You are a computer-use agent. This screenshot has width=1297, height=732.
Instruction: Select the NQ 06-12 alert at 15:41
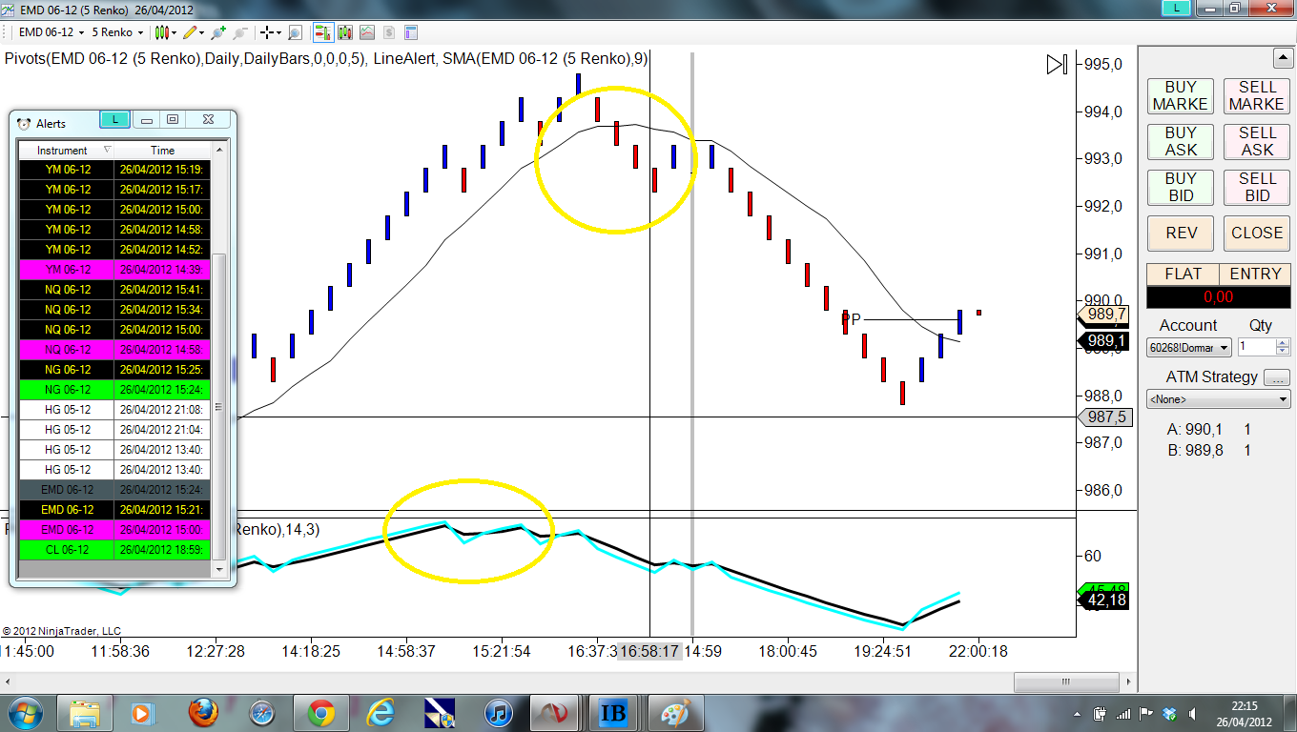(114, 289)
